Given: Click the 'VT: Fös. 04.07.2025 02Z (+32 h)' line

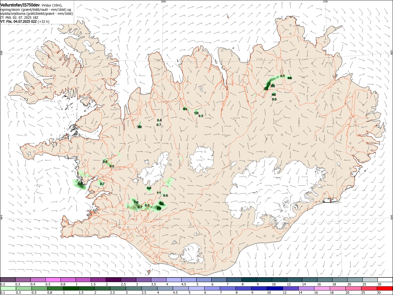Looking at the screenshot, I should pos(25,22).
